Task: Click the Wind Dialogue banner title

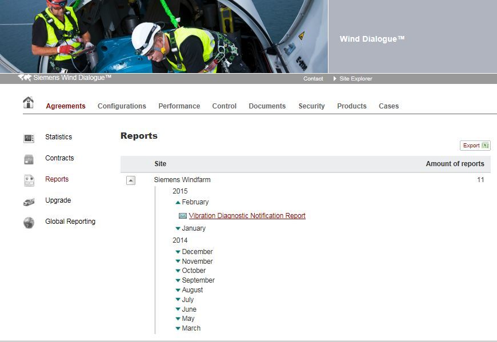Action: point(372,39)
